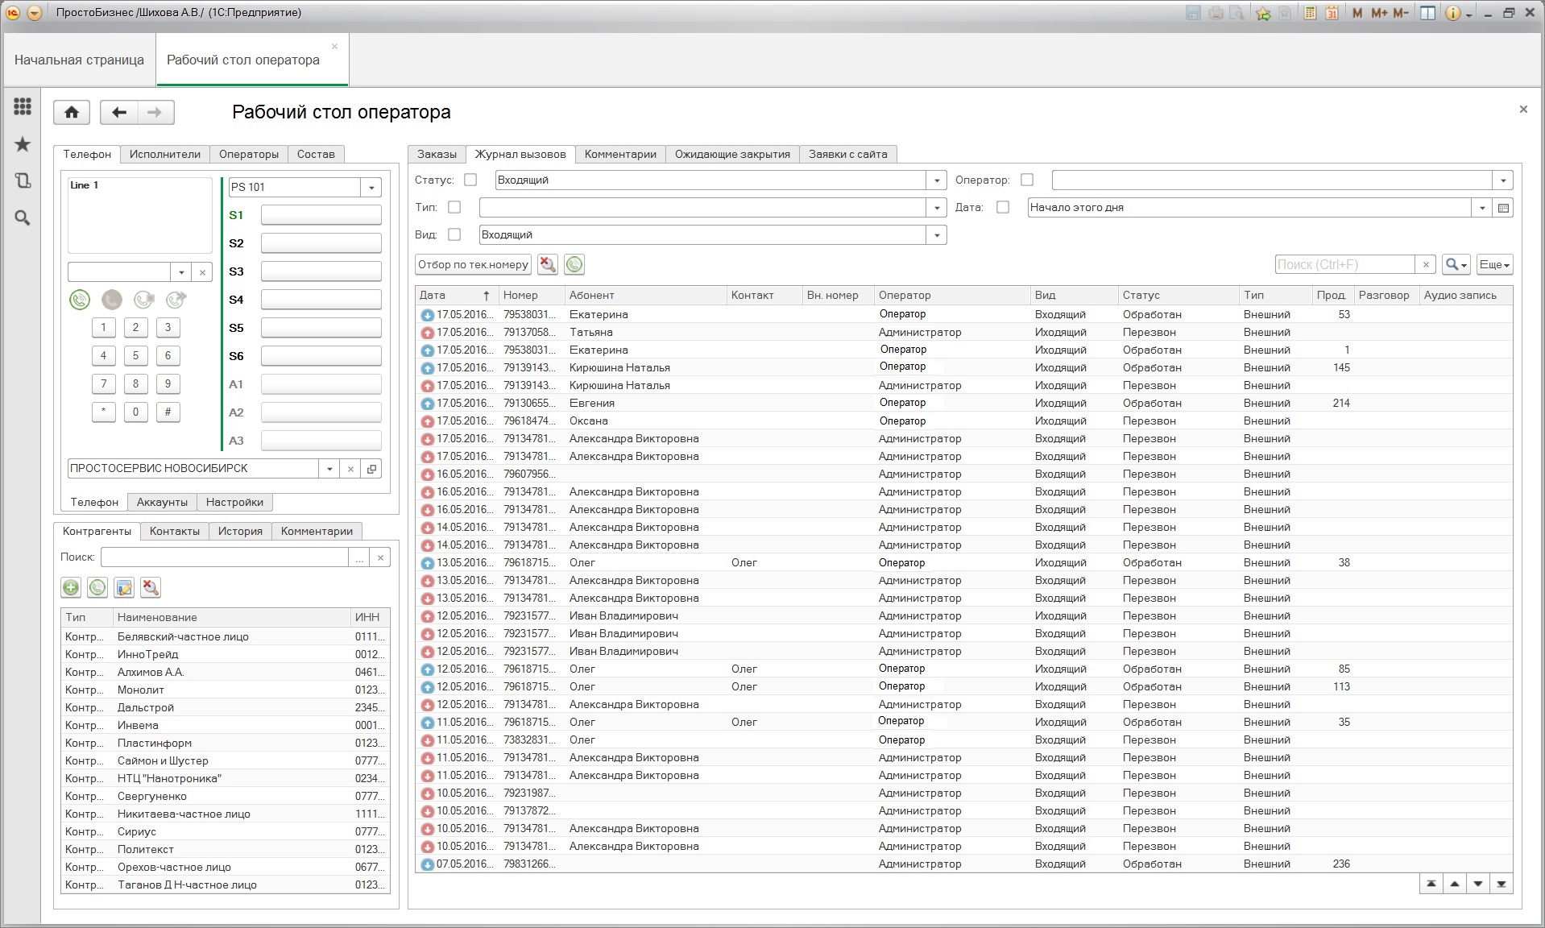Switch to the Заказы tab
This screenshot has height=928, width=1545.
(437, 154)
